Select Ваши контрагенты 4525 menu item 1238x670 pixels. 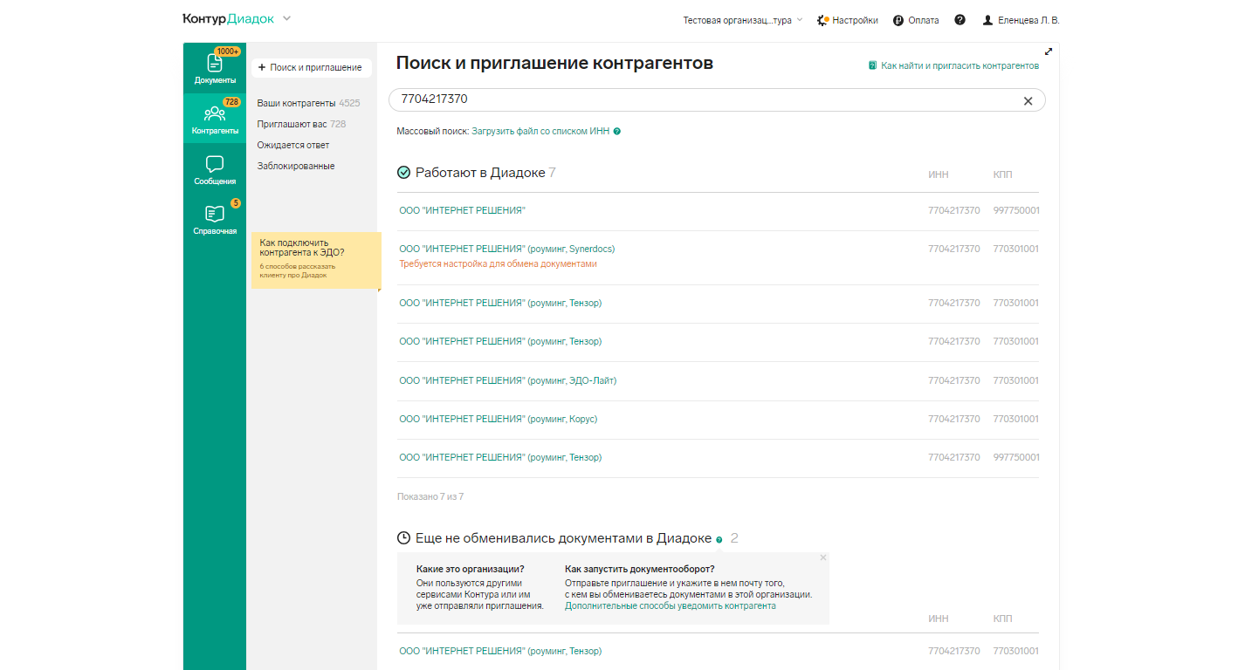(x=308, y=103)
